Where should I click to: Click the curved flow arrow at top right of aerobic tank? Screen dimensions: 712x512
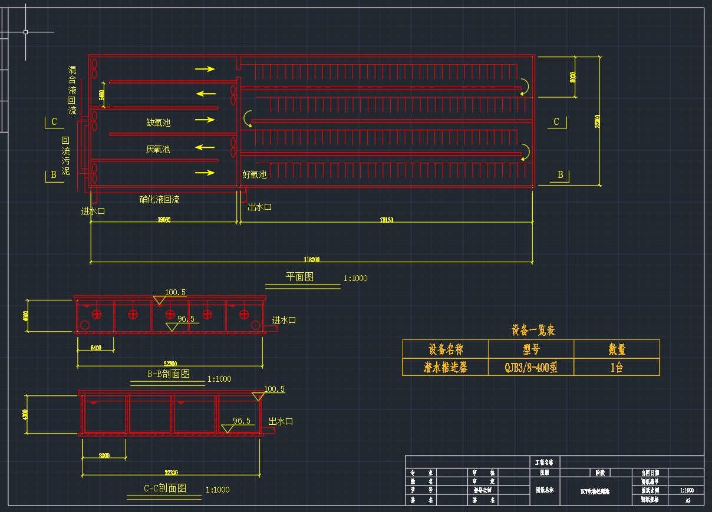[x=524, y=87]
